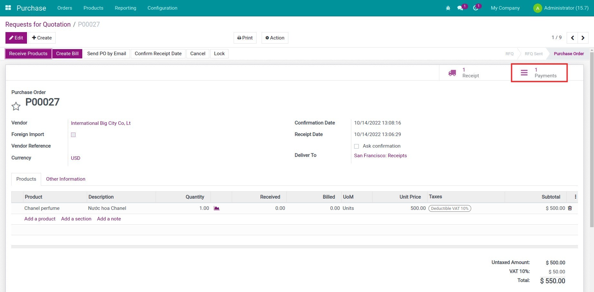594x292 pixels.
Task: Open the Administrator user menu
Action: [x=561, y=8]
